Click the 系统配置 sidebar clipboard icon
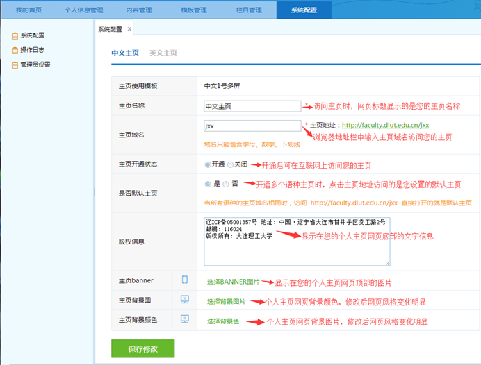Viewport: 481px width, 365px height. [15, 35]
